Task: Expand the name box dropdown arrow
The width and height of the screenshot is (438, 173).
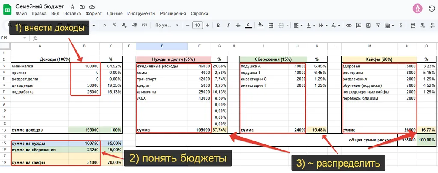Action: point(24,38)
